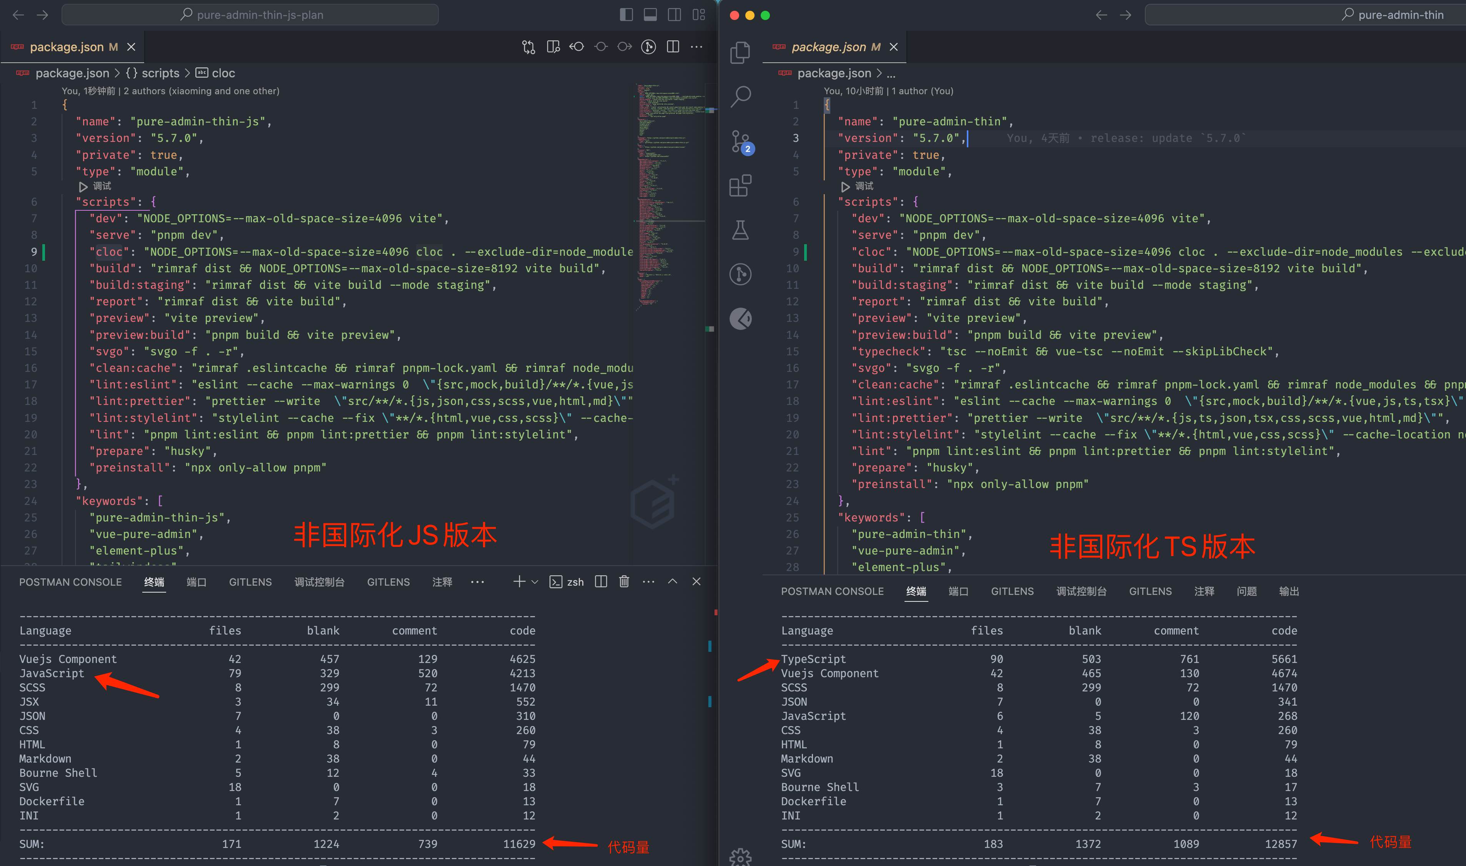1466x866 pixels.
Task: Open the new terminal launch profile dropdown
Action: coord(535,582)
